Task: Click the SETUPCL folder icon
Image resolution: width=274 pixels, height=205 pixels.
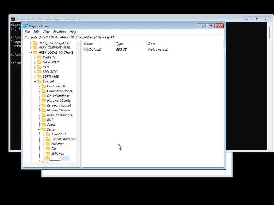Action: tap(48, 153)
